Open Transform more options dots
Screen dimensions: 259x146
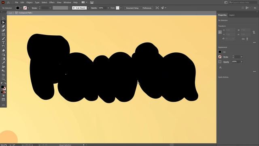[255, 43]
